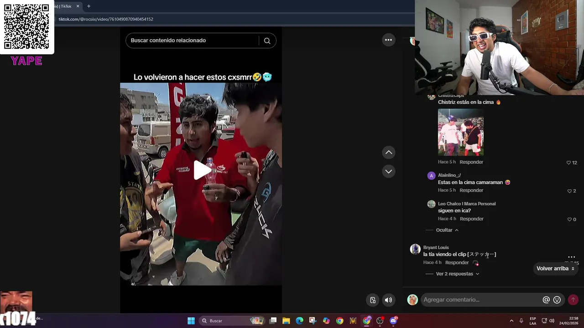Click video caption 'Lo volvieron a hacer estos cxsmrr'
This screenshot has width=584, height=328.
[x=193, y=77]
